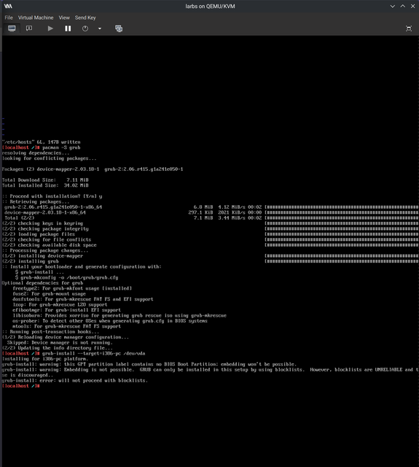Click the '/etc/hosts' written message
Image resolution: width=419 pixels, height=467 pixels.
(x=42, y=142)
